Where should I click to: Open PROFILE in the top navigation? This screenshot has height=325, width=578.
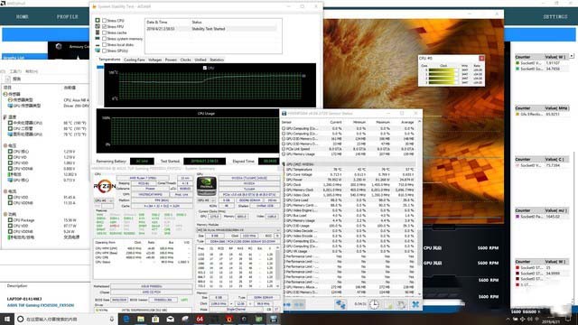pos(67,16)
